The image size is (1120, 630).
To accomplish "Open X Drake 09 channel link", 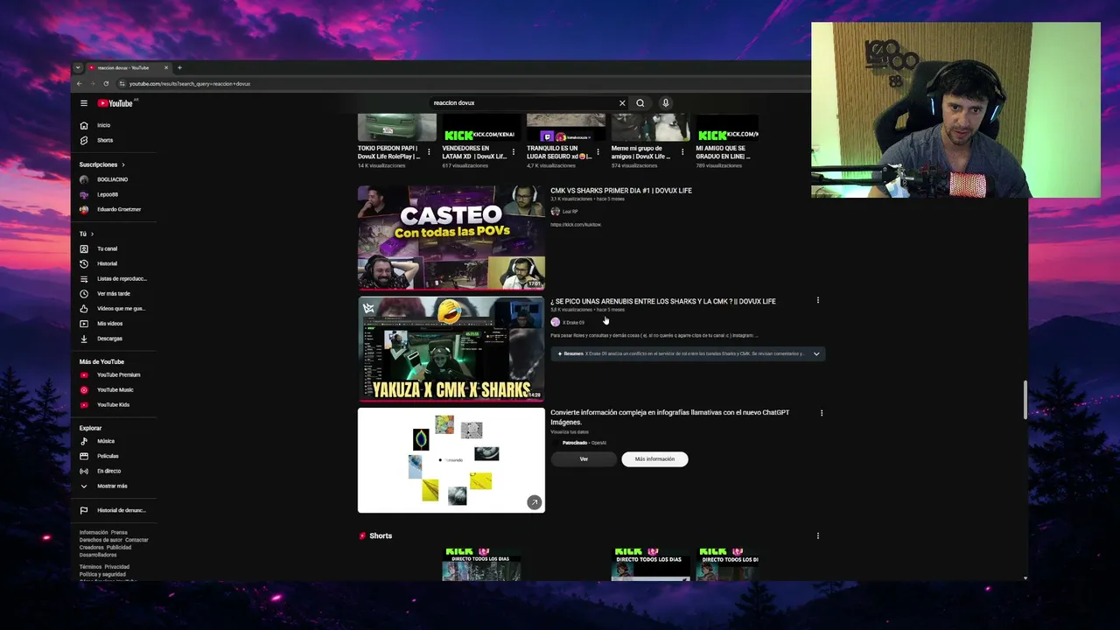I will 573,322.
